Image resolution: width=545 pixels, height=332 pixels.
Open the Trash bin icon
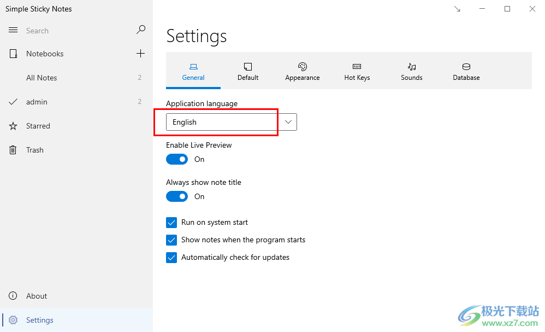pyautogui.click(x=13, y=150)
